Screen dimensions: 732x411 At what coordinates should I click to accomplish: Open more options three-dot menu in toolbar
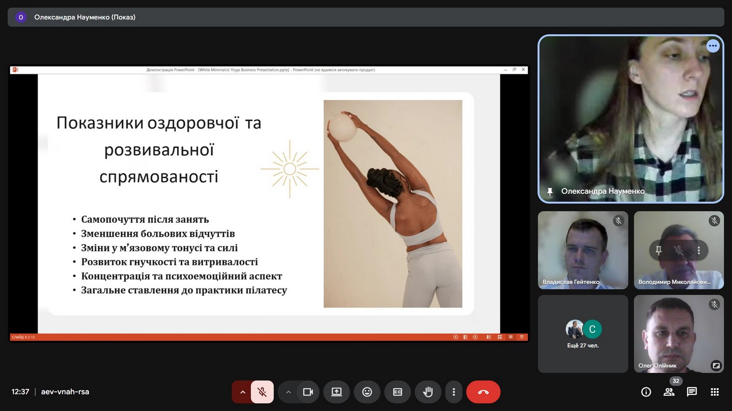pos(453,392)
